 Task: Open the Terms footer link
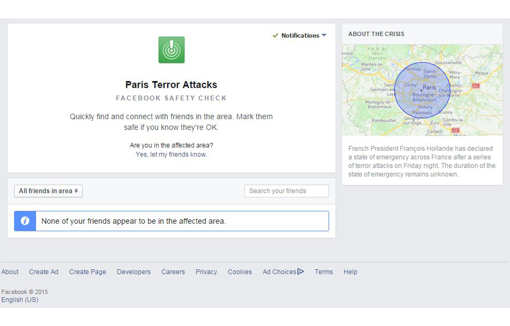tap(324, 272)
